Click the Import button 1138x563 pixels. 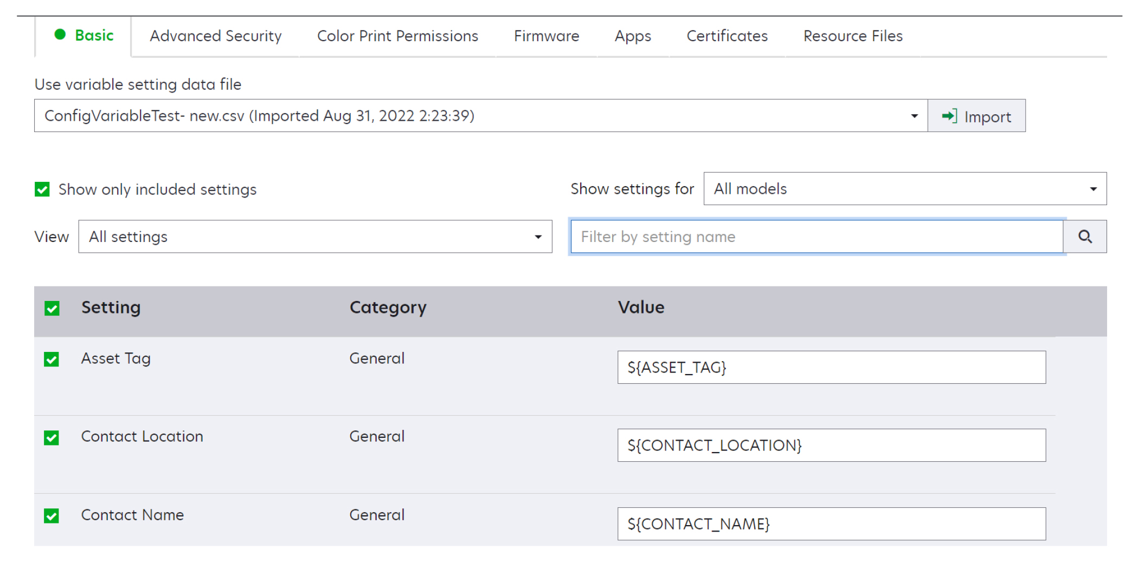[976, 116]
